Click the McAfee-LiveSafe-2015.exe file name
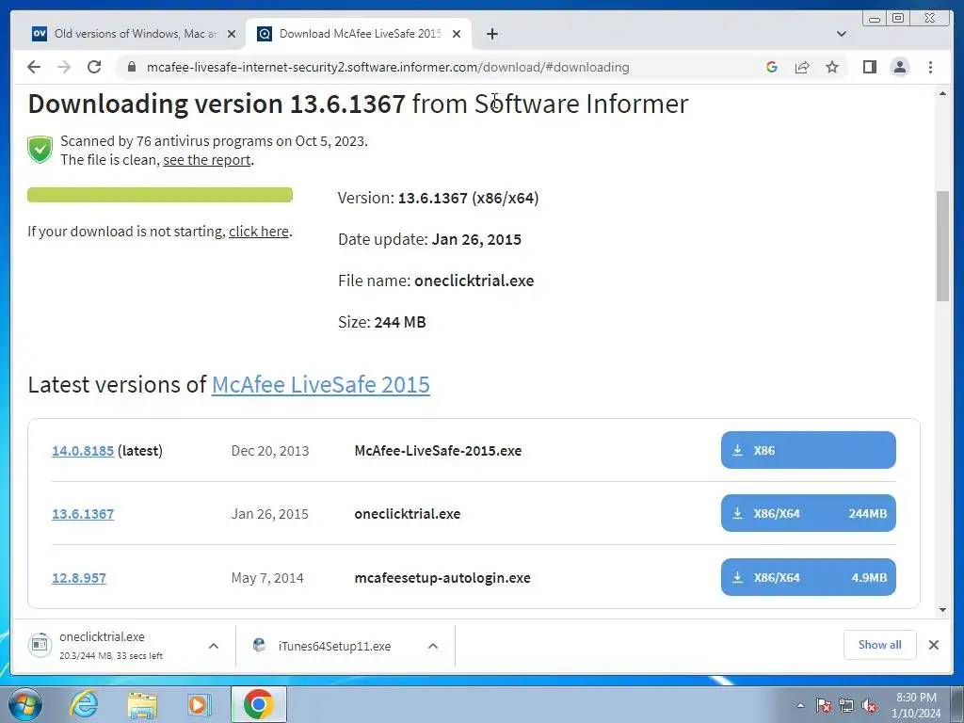964x723 pixels. pos(438,451)
